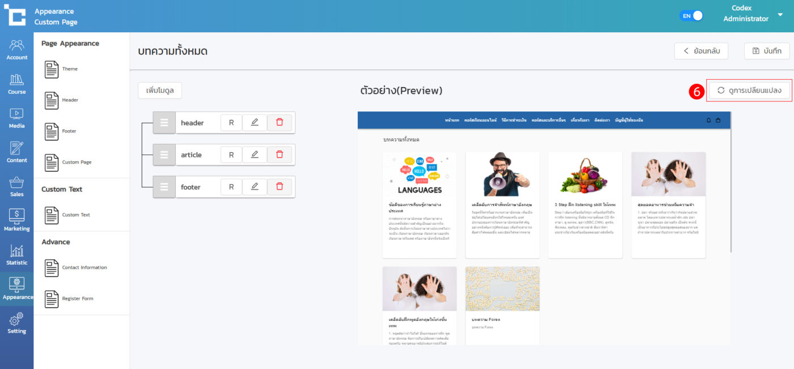Delete the article module with trash icon
This screenshot has height=369, width=794.
tap(279, 155)
